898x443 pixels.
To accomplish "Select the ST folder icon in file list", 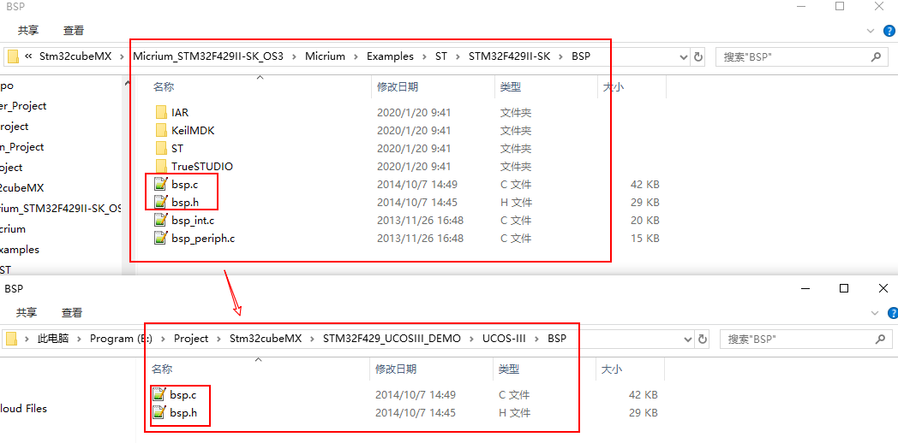I will 161,149.
